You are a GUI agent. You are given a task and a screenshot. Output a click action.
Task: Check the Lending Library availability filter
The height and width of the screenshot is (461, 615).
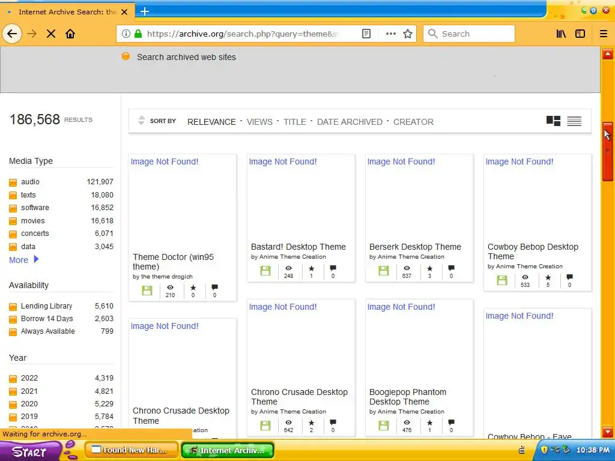click(x=13, y=307)
